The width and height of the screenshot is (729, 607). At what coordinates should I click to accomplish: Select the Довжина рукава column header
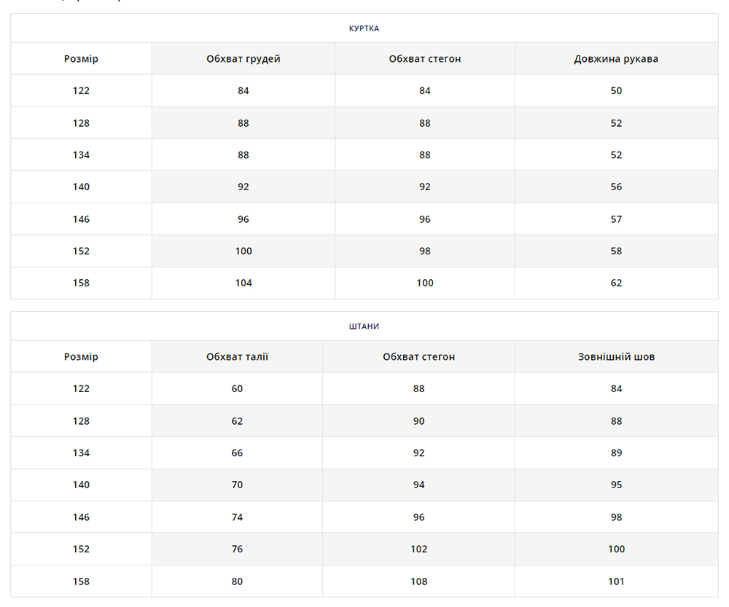pyautogui.click(x=616, y=59)
